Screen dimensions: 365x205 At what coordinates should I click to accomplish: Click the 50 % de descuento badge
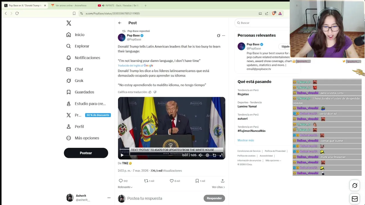pos(98,115)
